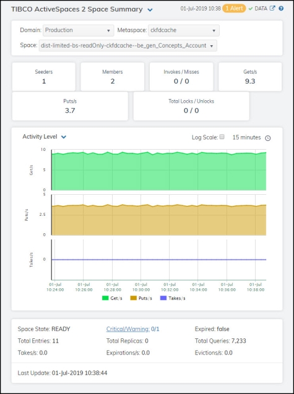294x394 pixels.
Task: Click the 15 minutes time range label
Action: click(246, 137)
